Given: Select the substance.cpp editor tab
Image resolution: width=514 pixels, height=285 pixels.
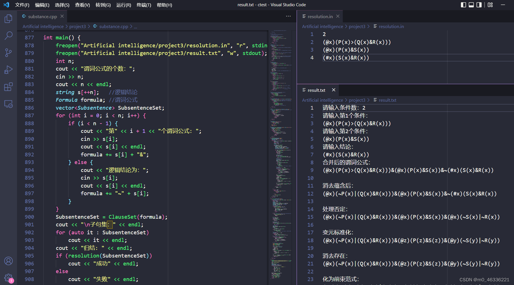Looking at the screenshot, I should (42, 16).
